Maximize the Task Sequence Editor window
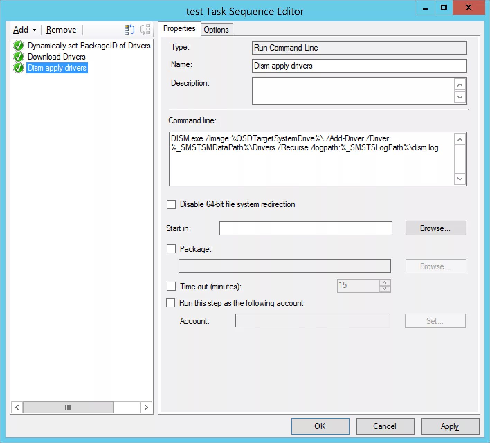The height and width of the screenshot is (443, 490). 443,8
